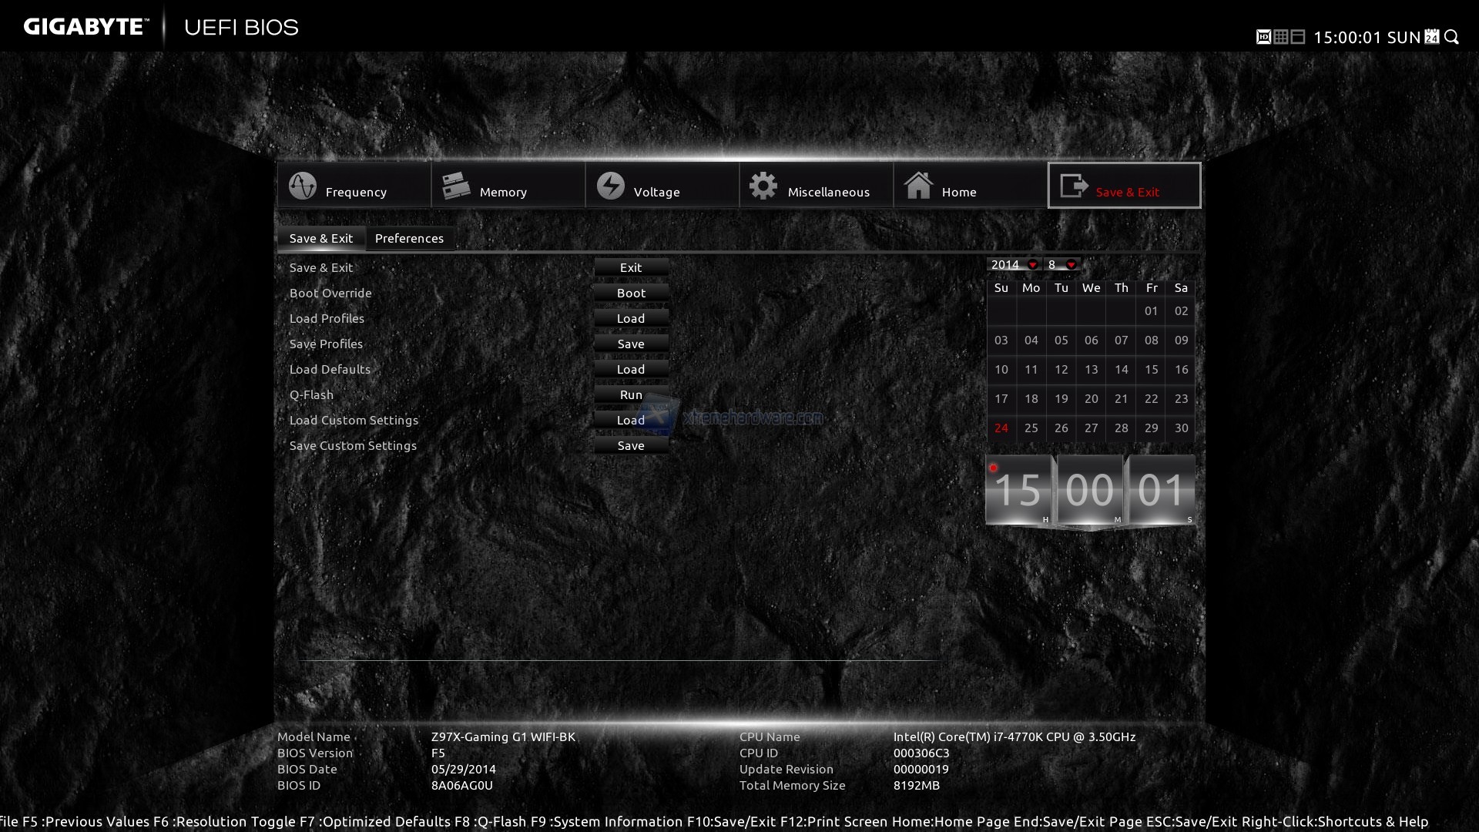The image size is (1479, 832).
Task: Click Boot for Boot Override
Action: coord(631,294)
